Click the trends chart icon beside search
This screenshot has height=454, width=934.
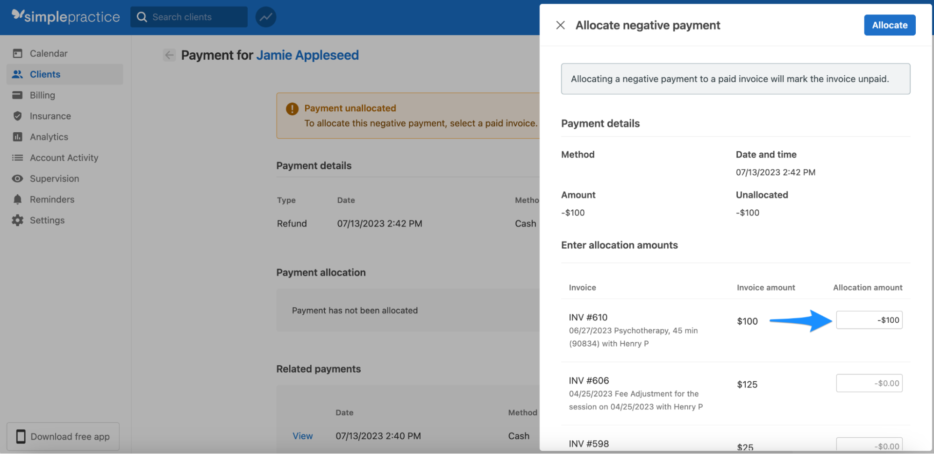(x=265, y=17)
